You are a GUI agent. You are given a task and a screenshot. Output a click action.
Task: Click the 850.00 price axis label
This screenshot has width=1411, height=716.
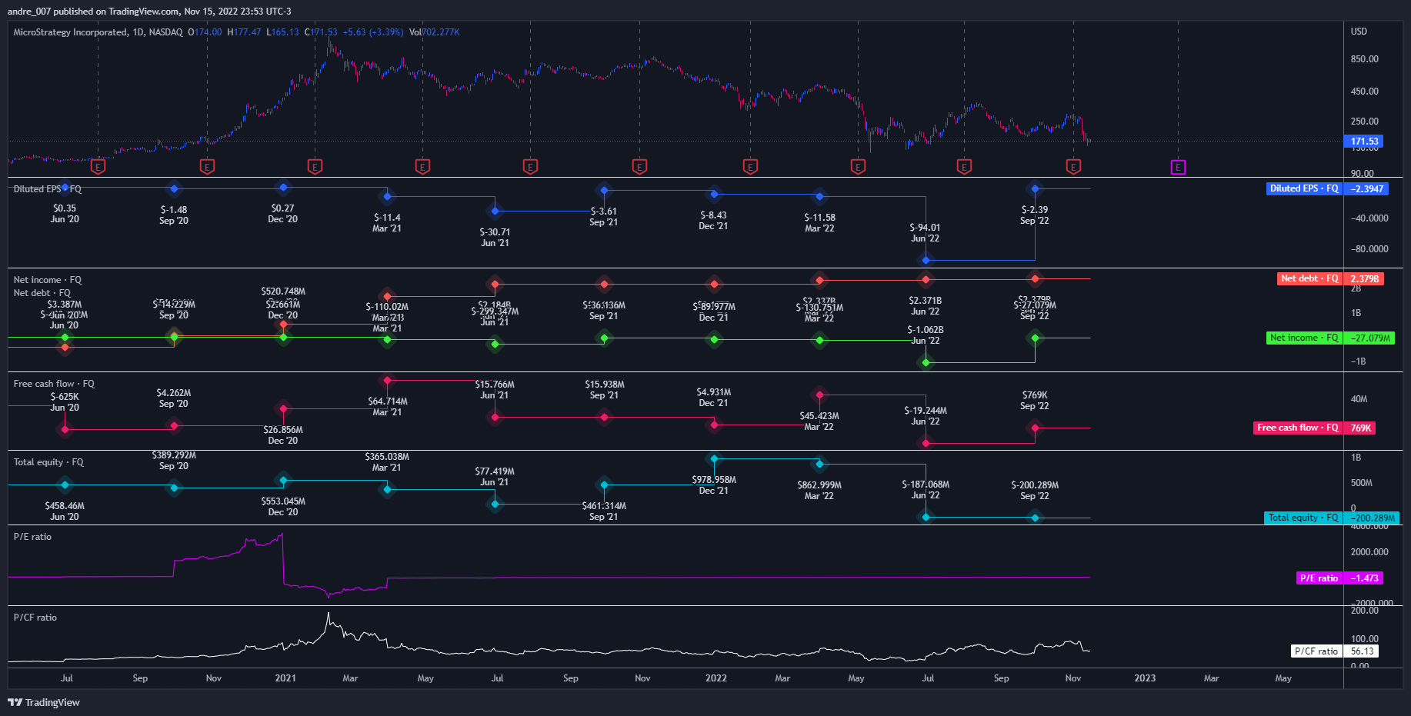coord(1364,59)
